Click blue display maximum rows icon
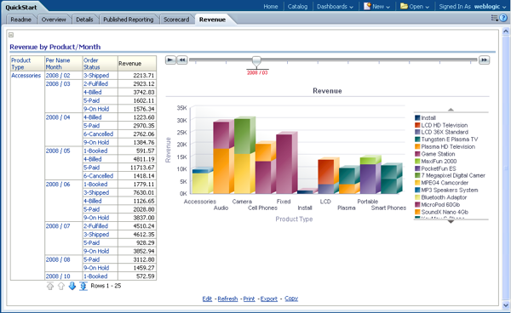Screen dimensions: 511x313 (83, 286)
